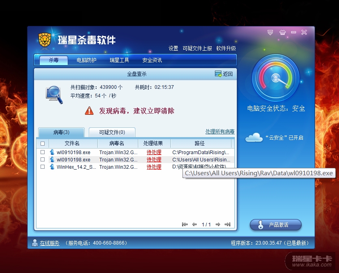Screen dimensions: 339x273
Task: Click the cloud security cloud icon
Action: point(254,138)
